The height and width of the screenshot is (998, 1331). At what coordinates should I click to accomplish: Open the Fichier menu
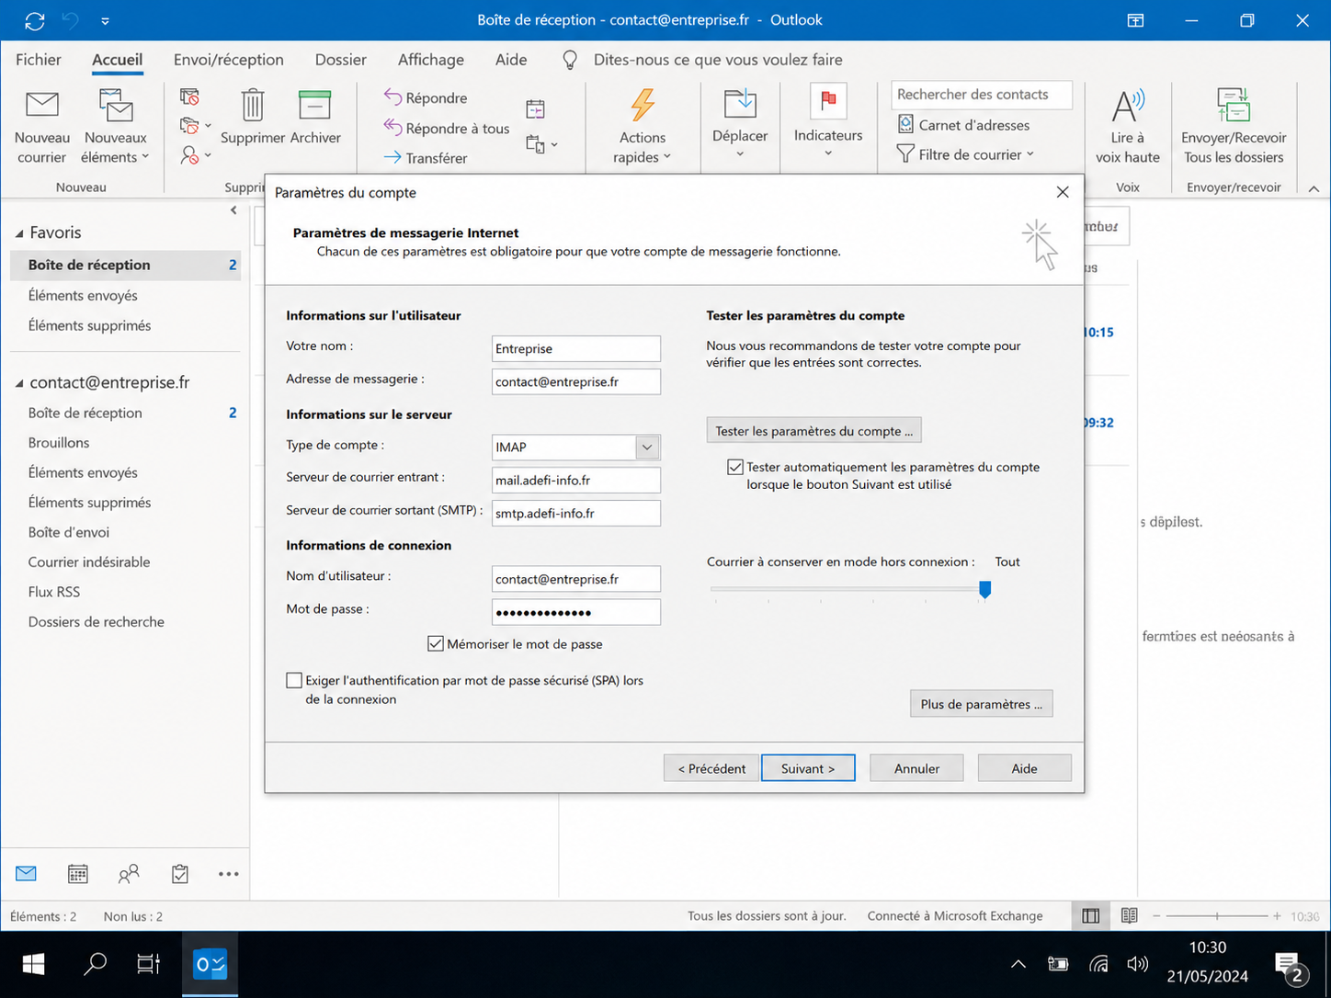pos(39,60)
